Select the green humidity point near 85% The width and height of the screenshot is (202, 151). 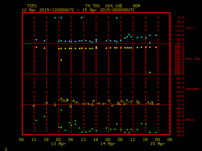point(61,110)
